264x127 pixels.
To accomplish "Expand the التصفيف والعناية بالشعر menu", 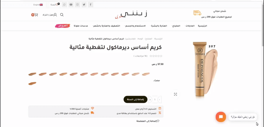I will point(106,26).
